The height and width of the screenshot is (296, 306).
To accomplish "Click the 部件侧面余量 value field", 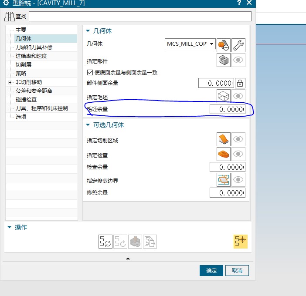I will click(x=216, y=83).
